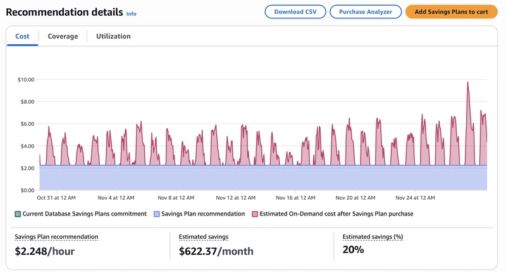Click the Nov 12 at 12 AM axis label
506x273 pixels.
(x=235, y=198)
